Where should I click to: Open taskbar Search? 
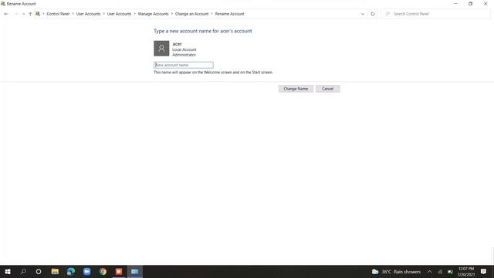tap(23, 271)
